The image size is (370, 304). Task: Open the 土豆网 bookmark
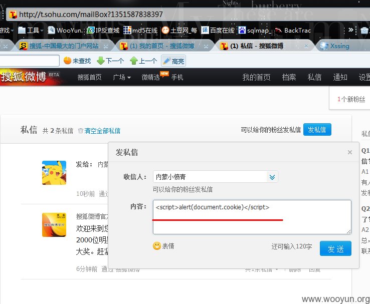tap(179, 30)
